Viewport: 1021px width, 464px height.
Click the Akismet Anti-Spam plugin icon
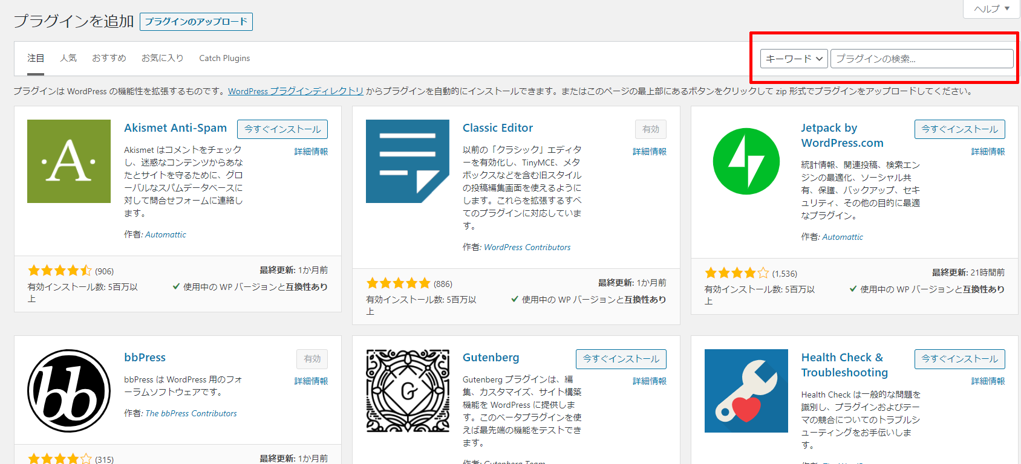click(x=69, y=161)
